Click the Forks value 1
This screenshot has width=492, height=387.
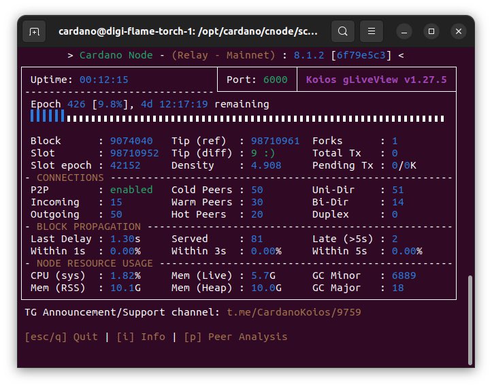(x=395, y=141)
